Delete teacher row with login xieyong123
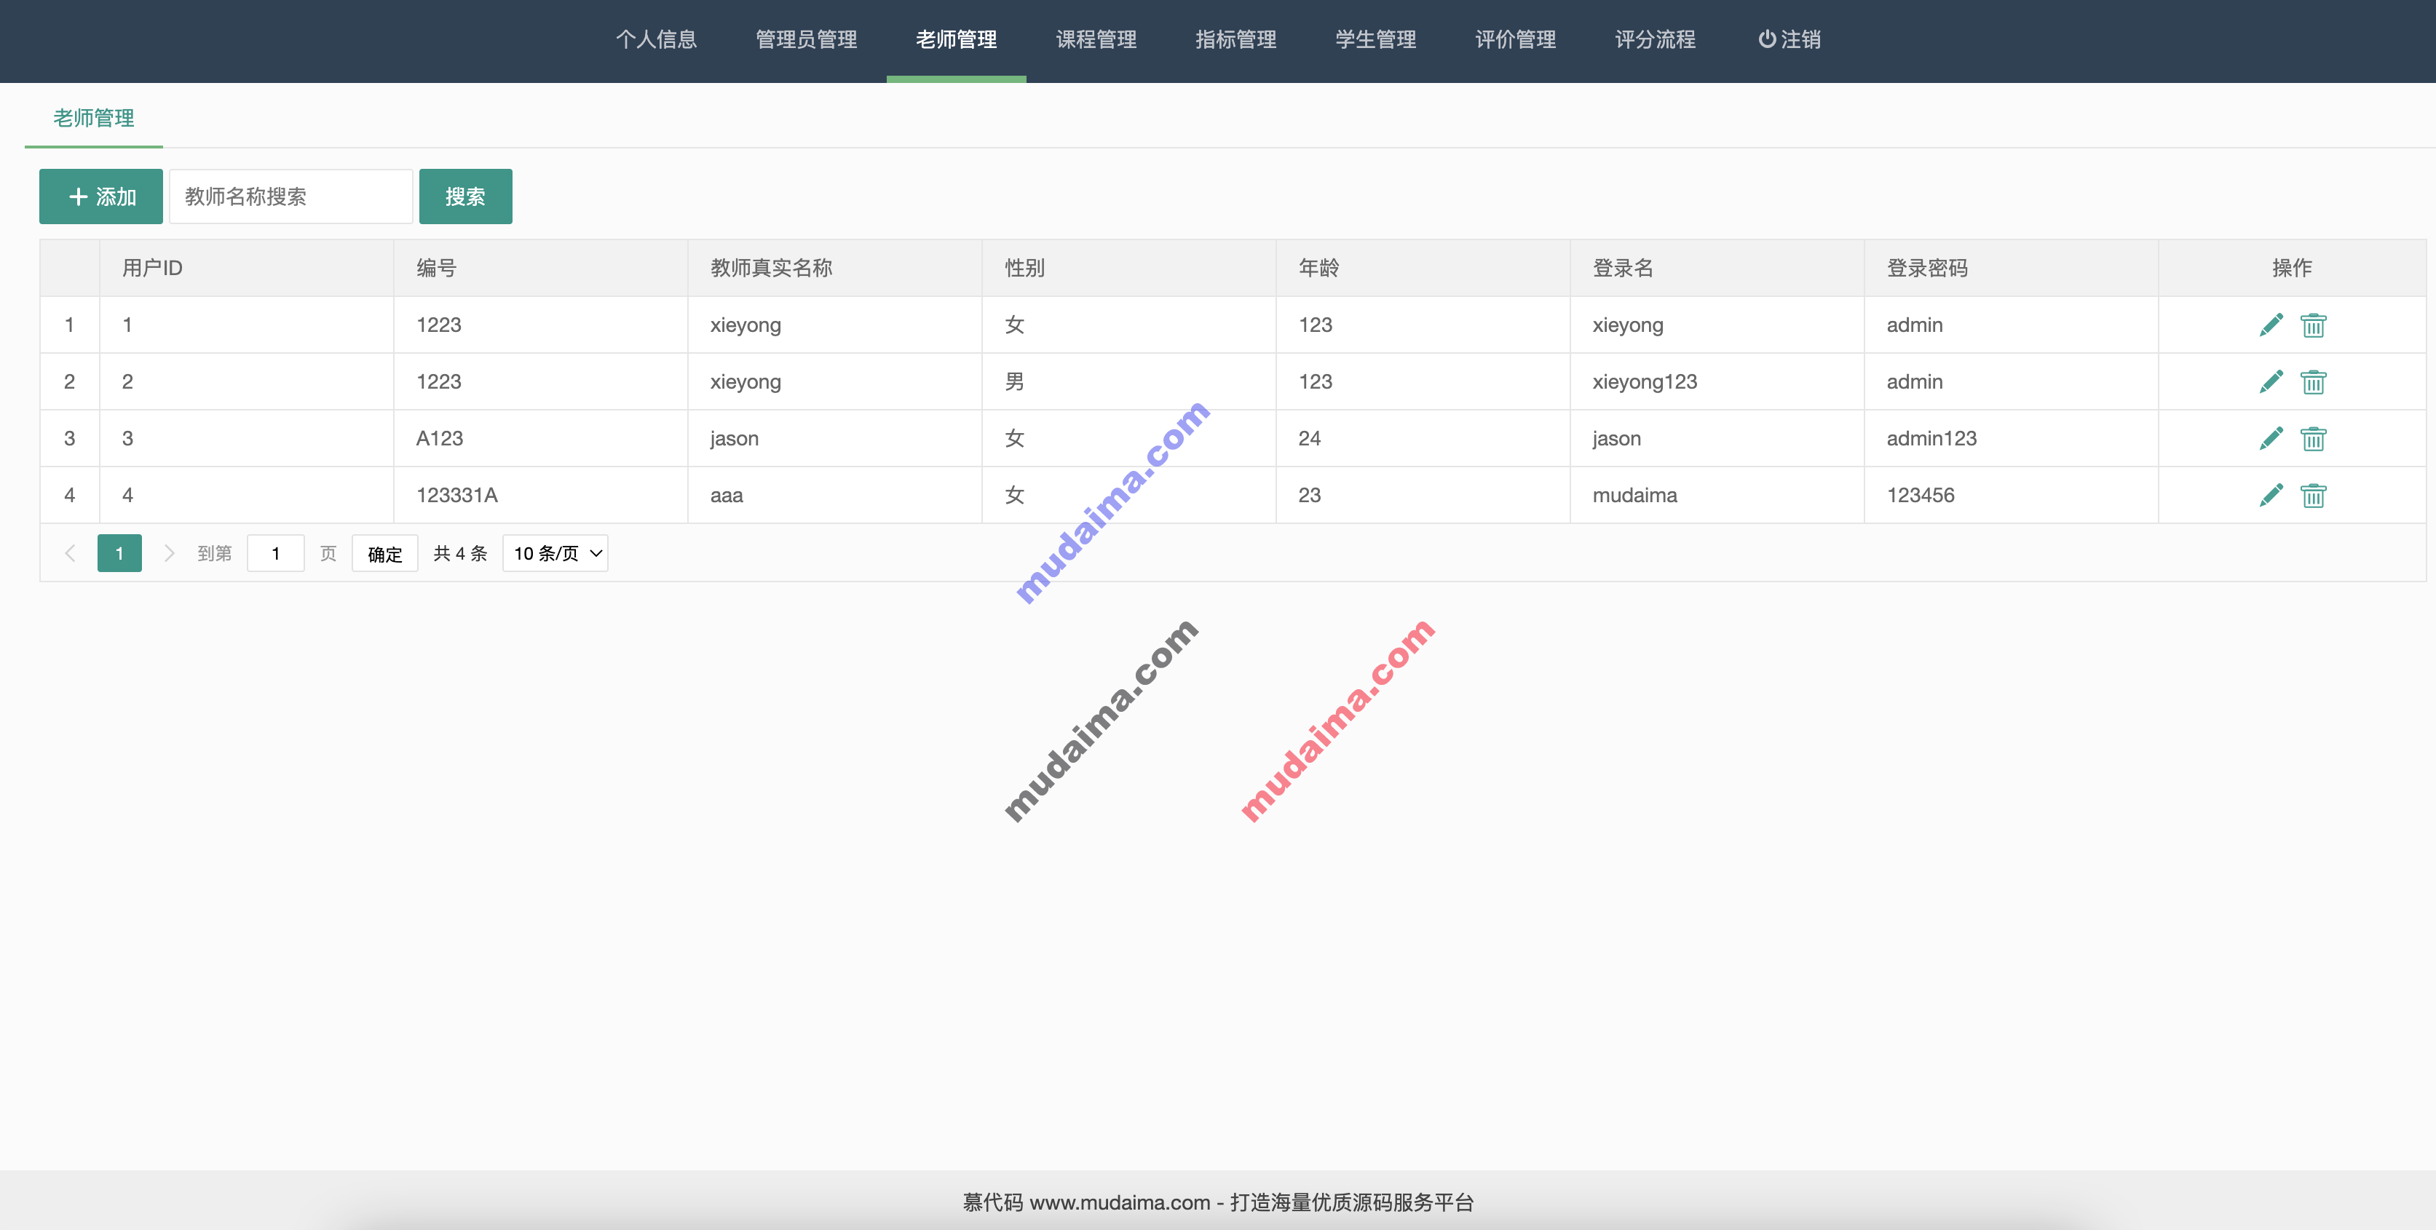Image resolution: width=2436 pixels, height=1230 pixels. 2313,382
